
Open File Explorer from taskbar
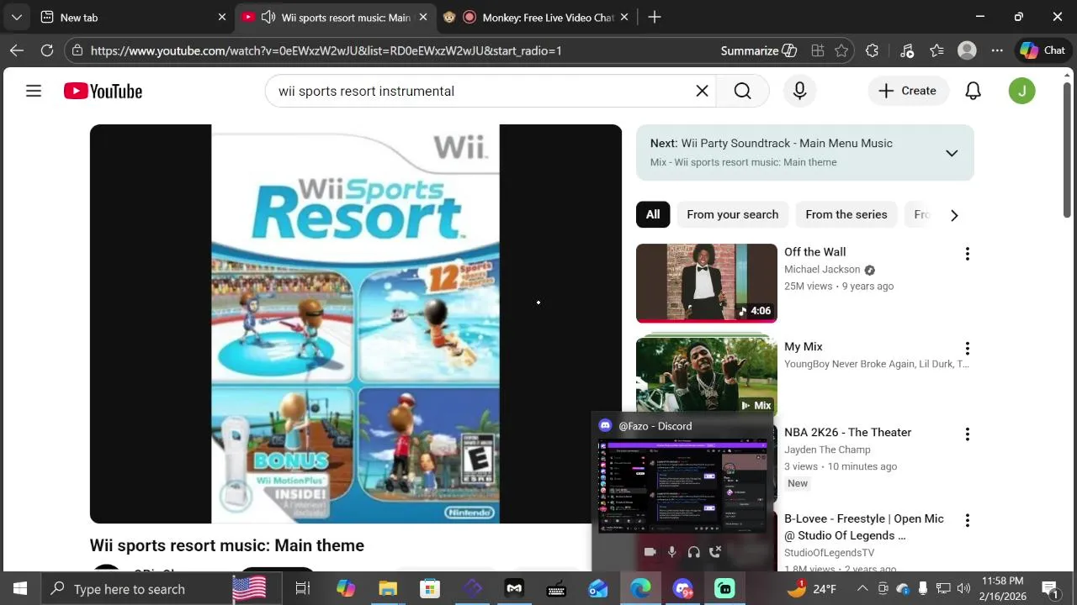(x=388, y=589)
